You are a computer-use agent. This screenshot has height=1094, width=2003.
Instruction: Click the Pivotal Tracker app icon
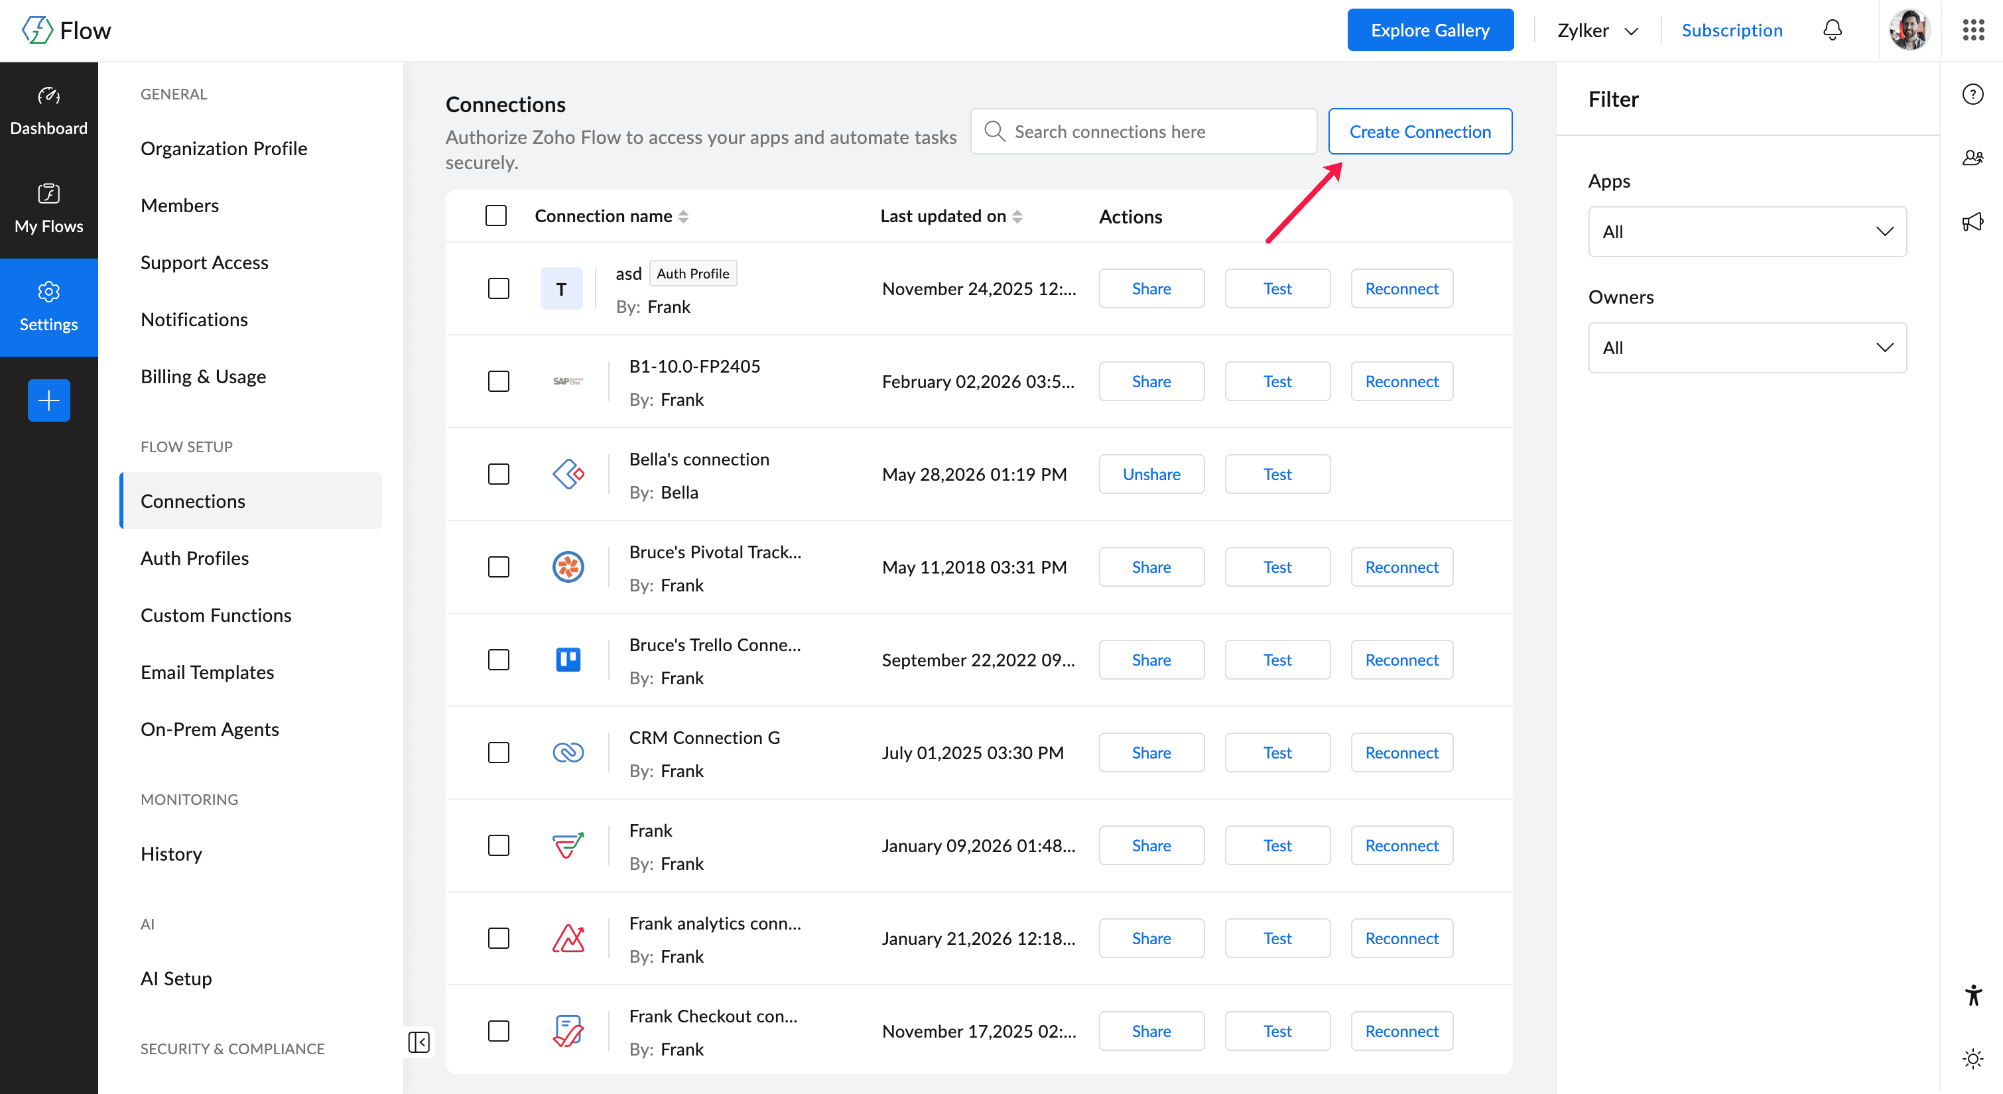pos(568,567)
